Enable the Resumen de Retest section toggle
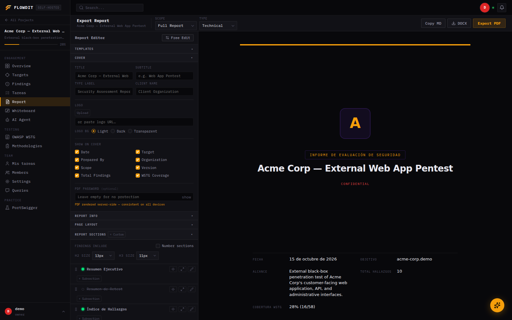Screen dimensions: 512x320 click(x=83, y=289)
